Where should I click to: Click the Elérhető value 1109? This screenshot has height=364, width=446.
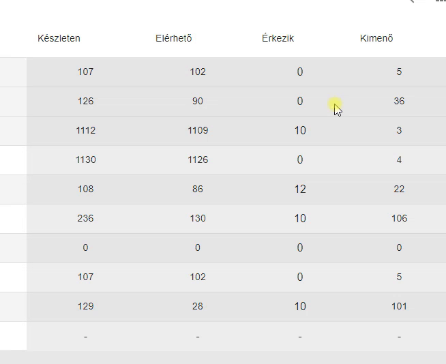click(198, 130)
